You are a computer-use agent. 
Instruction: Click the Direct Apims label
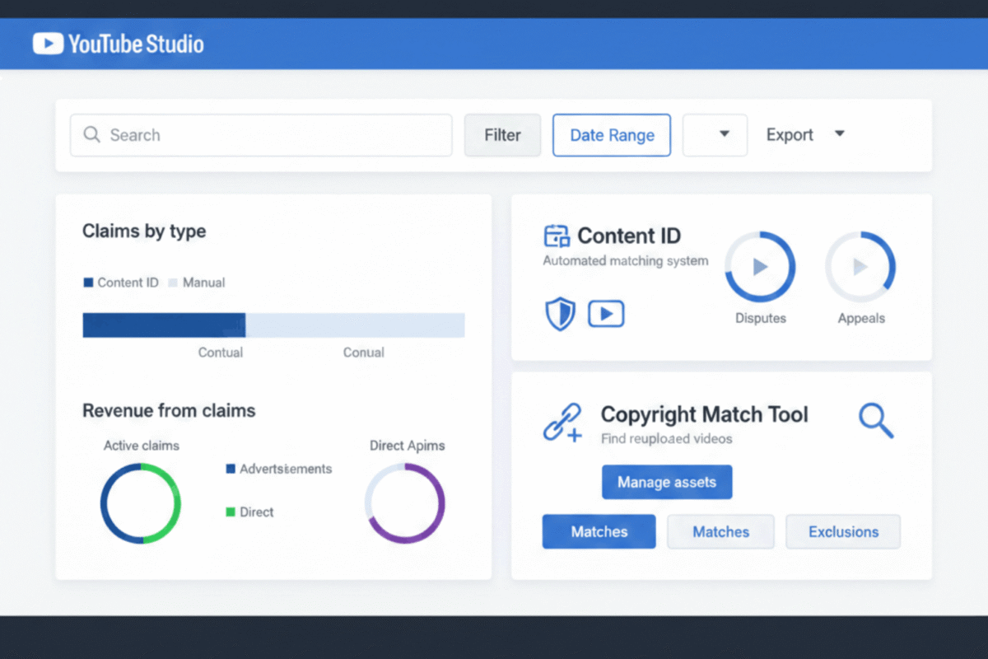coord(408,446)
